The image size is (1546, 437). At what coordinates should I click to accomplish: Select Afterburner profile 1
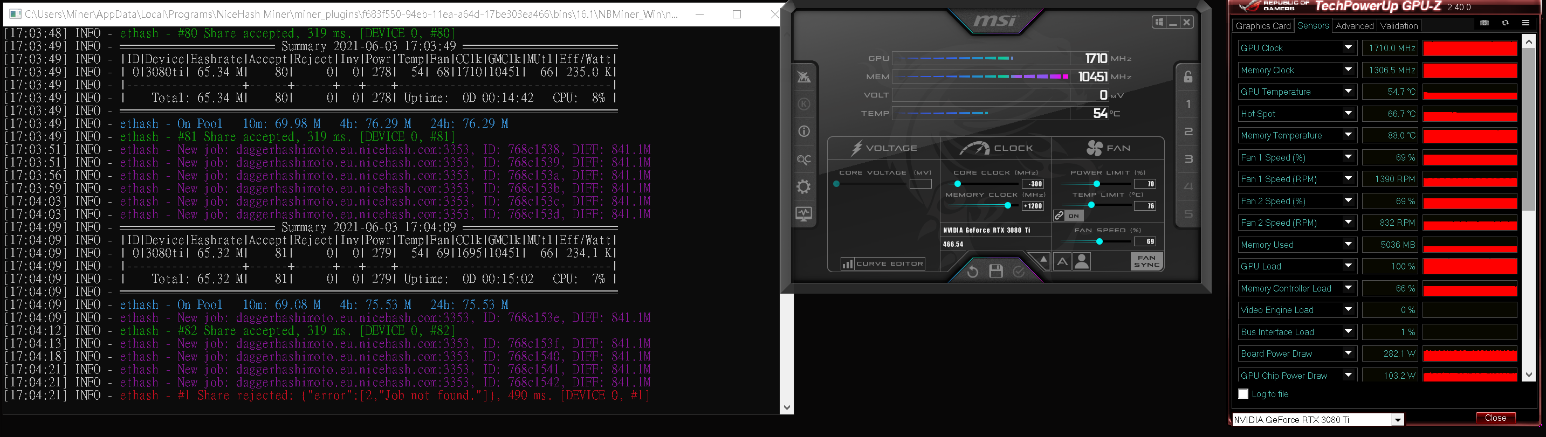tap(1188, 105)
